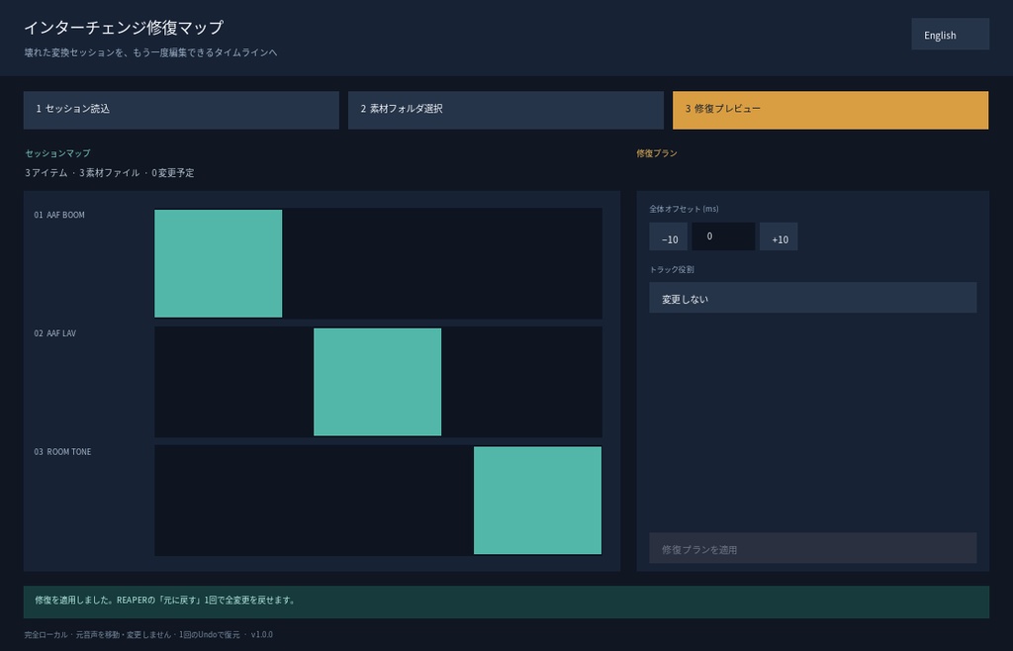The height and width of the screenshot is (651, 1013).
Task: Increase the offset with the +10 button
Action: coord(779,236)
